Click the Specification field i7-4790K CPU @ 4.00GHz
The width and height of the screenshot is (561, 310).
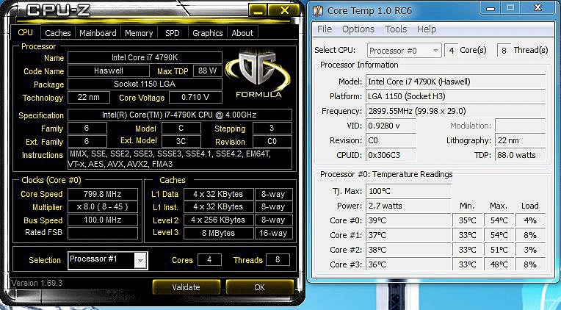click(180, 115)
